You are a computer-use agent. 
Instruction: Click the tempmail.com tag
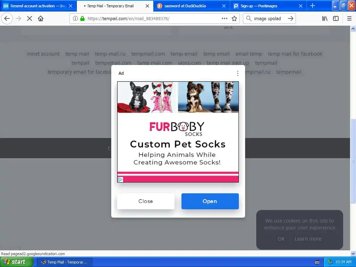click(148, 54)
